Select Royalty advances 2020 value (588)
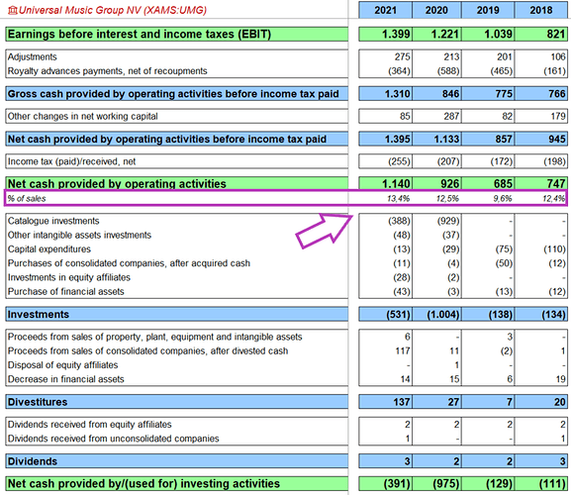571x495 pixels. click(x=448, y=71)
